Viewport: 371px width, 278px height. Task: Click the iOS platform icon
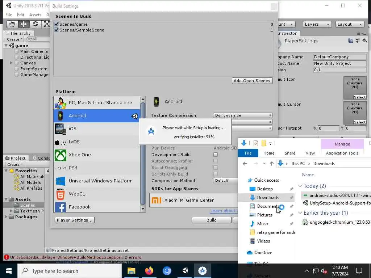click(x=61, y=129)
